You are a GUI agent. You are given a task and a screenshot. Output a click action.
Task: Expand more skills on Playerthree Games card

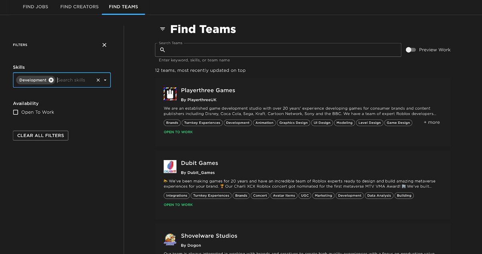click(431, 122)
